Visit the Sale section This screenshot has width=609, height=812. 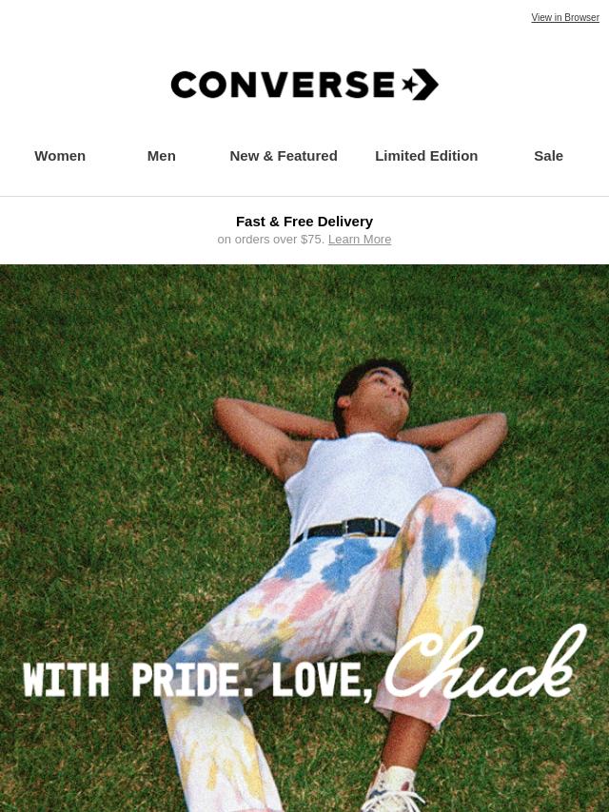(548, 156)
